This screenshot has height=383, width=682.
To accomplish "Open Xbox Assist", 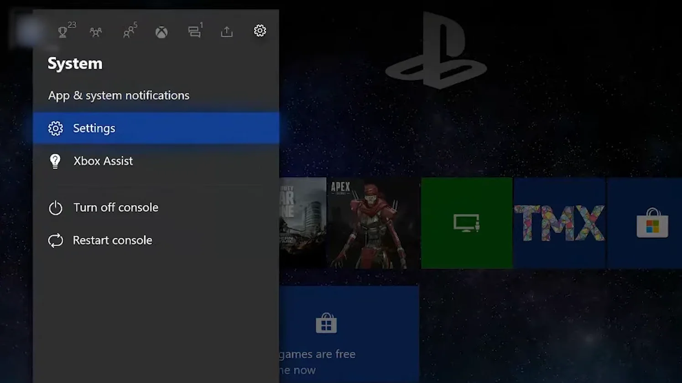I will pos(103,161).
